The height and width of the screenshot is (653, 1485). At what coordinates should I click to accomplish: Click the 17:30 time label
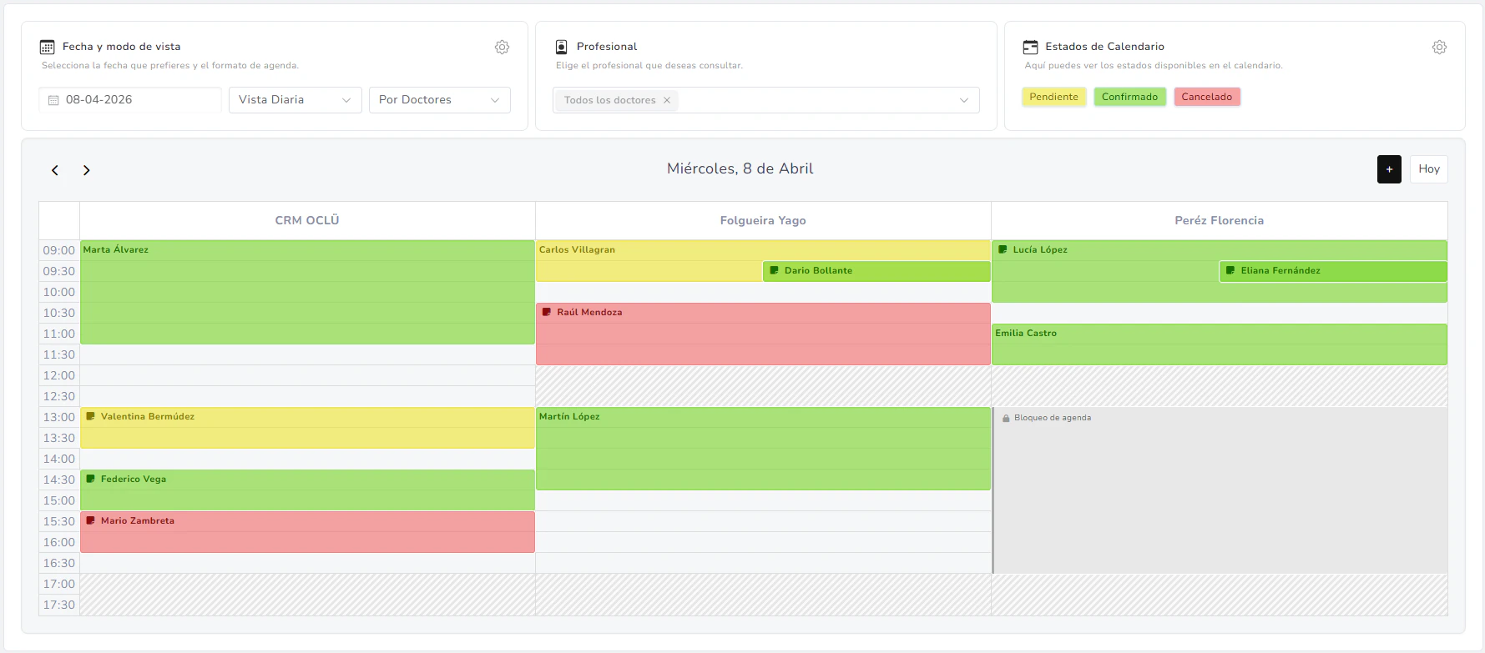pyautogui.click(x=59, y=605)
